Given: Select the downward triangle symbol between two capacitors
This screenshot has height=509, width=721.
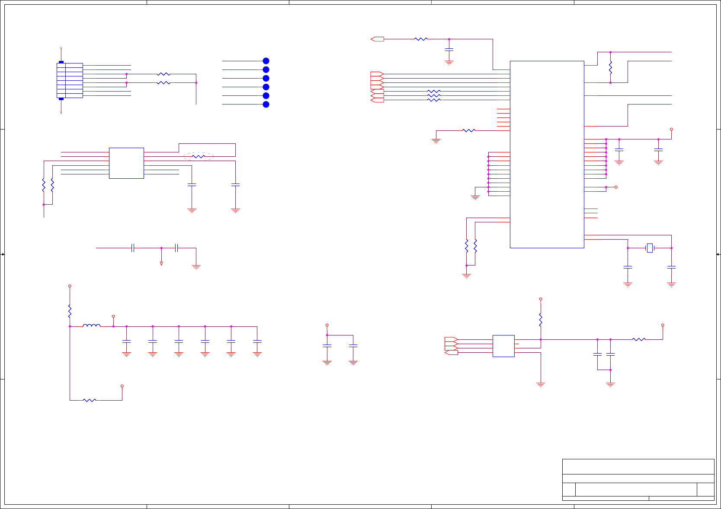Looking at the screenshot, I should (x=161, y=263).
